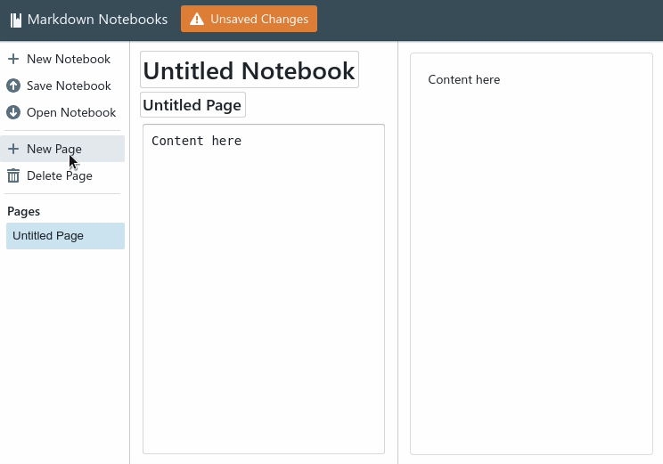
Task: Click the up-arrow icon for Save Notebook
Action: tap(13, 85)
